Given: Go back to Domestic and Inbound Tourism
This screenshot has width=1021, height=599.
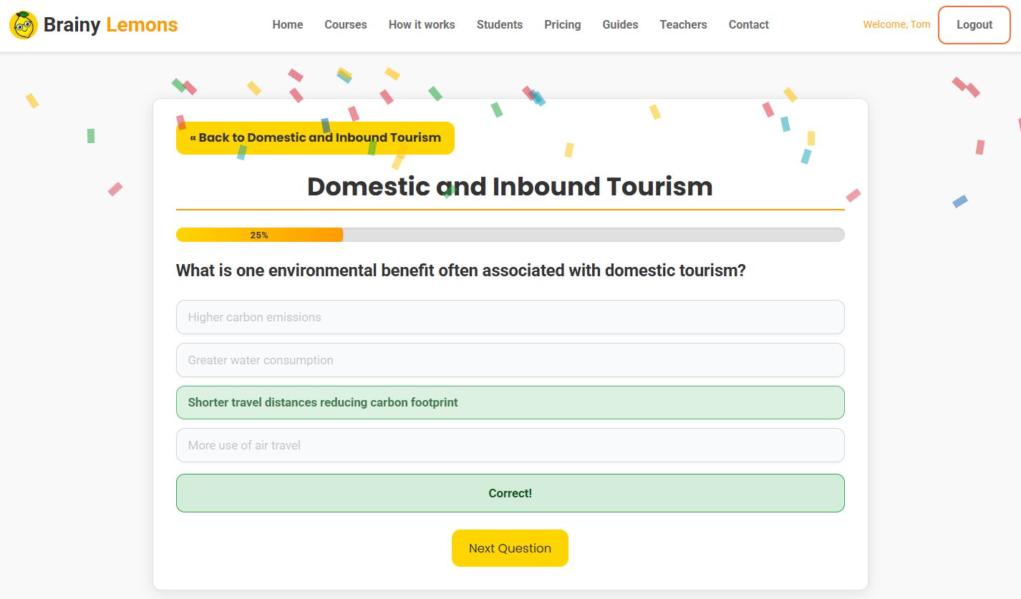Looking at the screenshot, I should click(315, 138).
